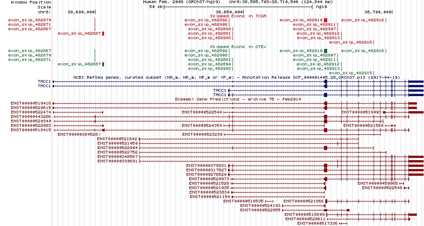Screen dimensions: 424x226
Task: Open the Skipped Exons in TCGA track title
Action: [238, 16]
